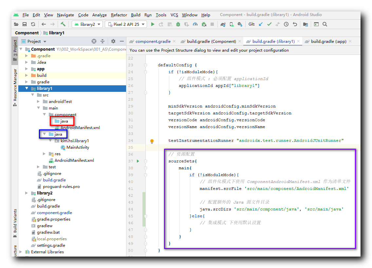Viewport: 372px width, 268px height.
Task: Collapse the main folder node
Action: coord(38,108)
